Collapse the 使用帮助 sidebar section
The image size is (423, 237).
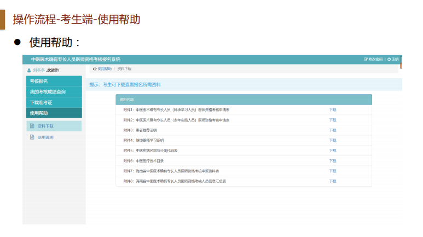(54, 113)
